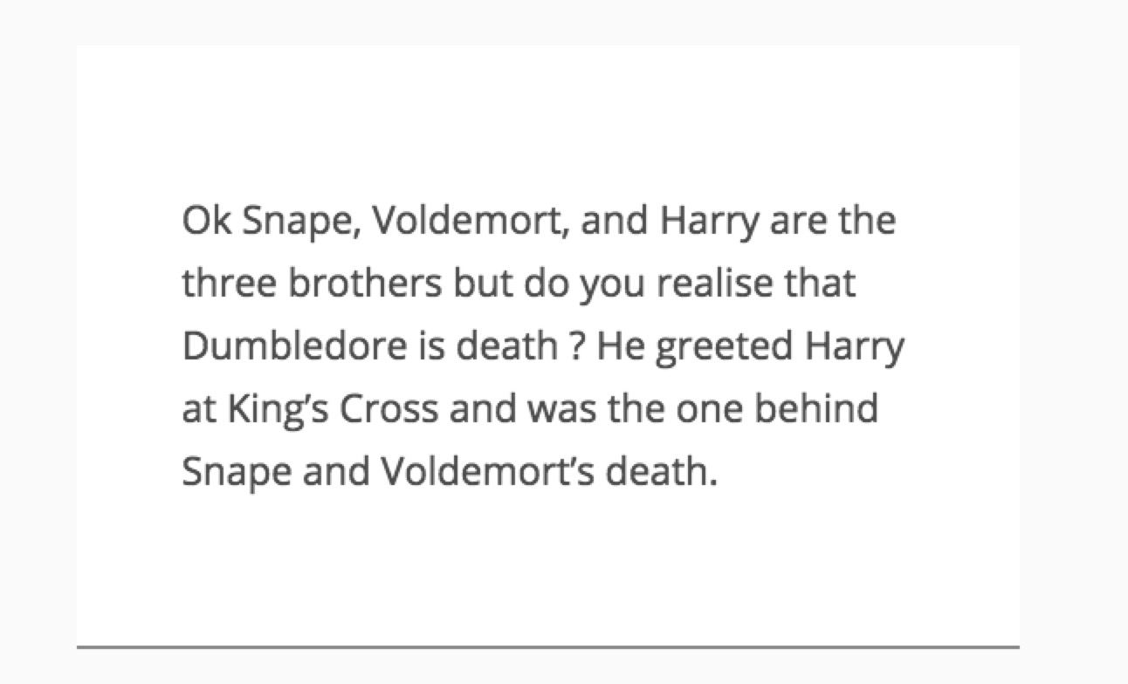Click the word "three" starting the second line
This screenshot has height=684, width=1128.
pyautogui.click(x=231, y=284)
